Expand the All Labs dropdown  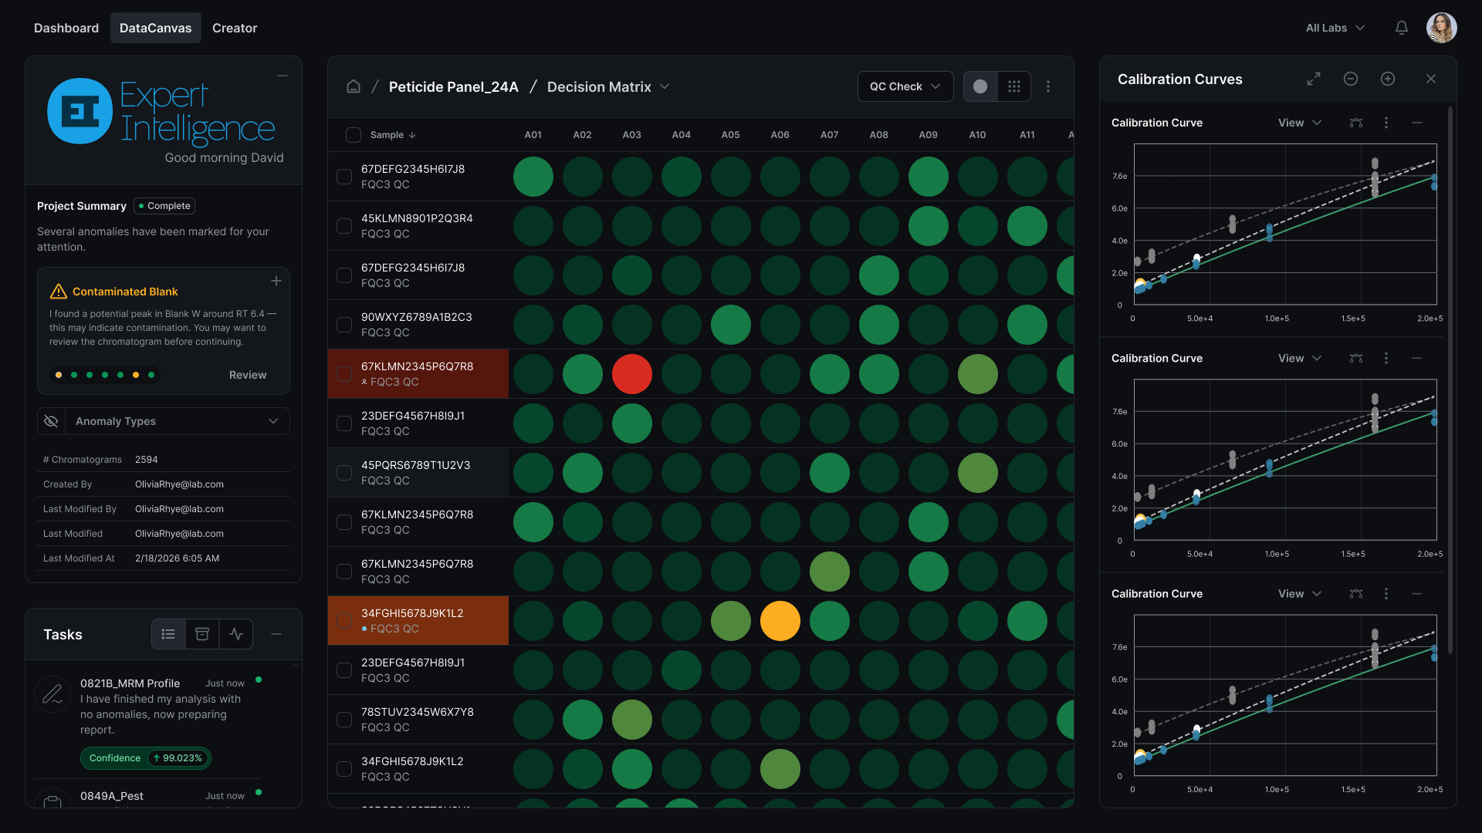click(1335, 28)
